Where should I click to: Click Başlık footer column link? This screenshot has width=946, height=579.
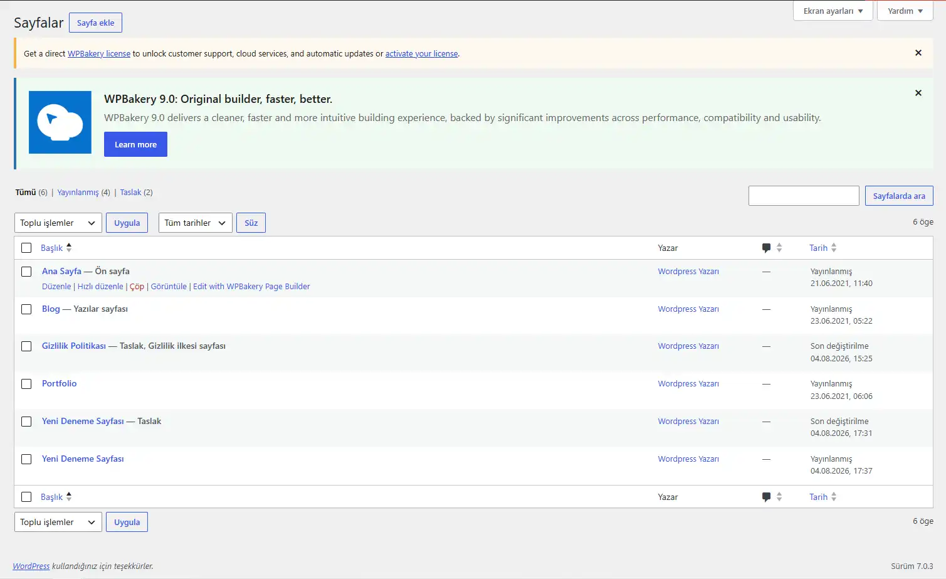pos(51,497)
